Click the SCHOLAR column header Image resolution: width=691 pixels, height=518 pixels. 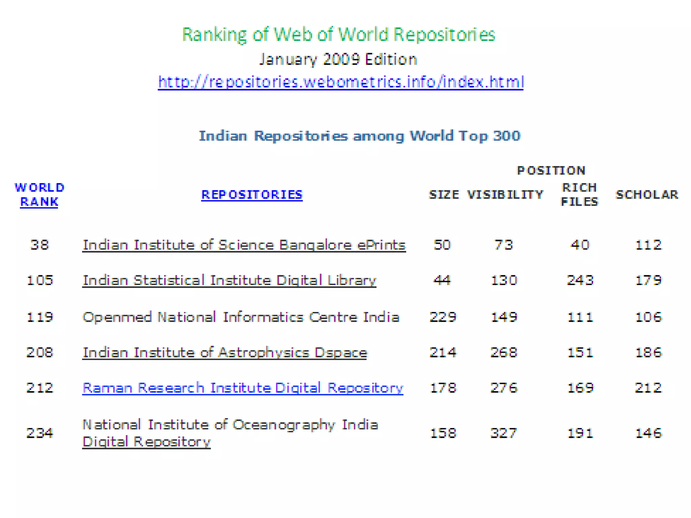click(x=647, y=195)
